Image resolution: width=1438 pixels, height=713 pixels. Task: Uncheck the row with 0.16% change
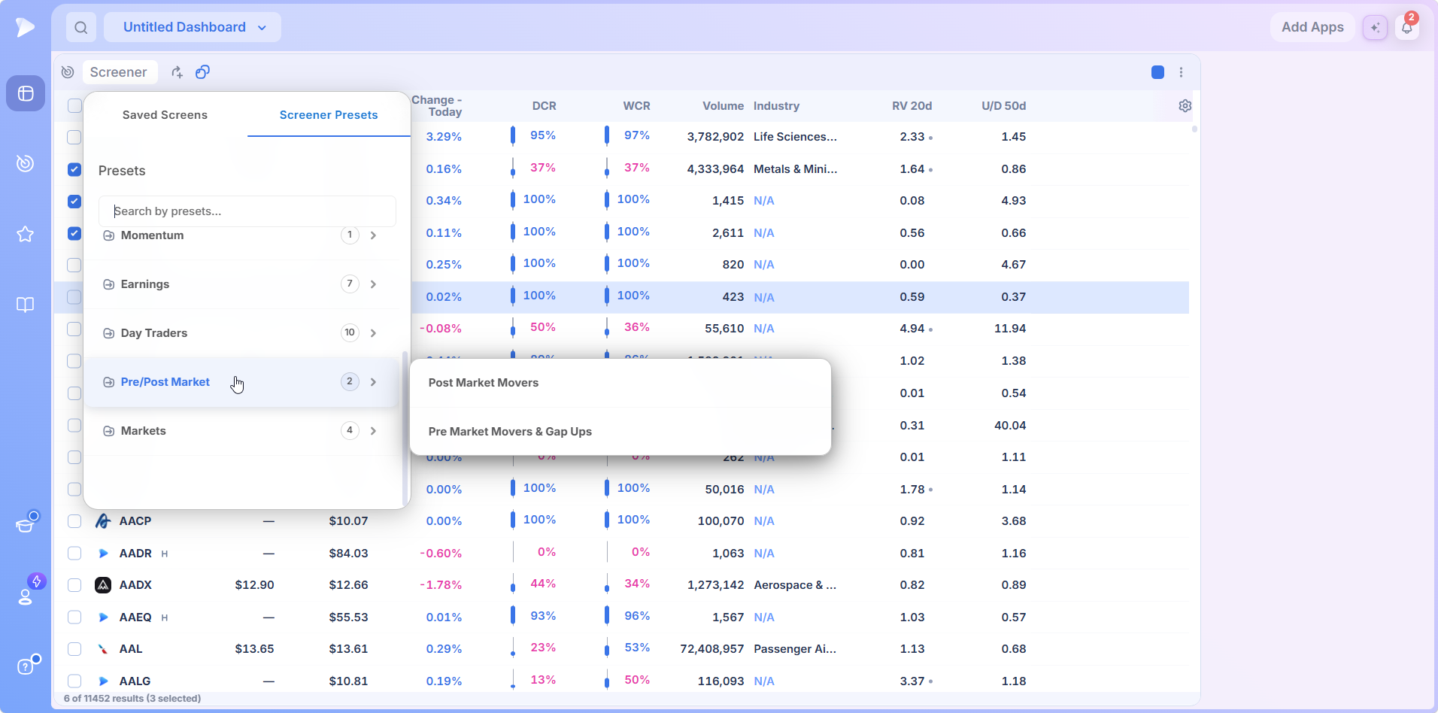tap(74, 169)
